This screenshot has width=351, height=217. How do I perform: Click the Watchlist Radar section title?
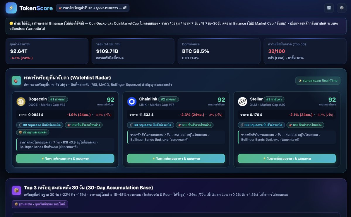(x=67, y=78)
